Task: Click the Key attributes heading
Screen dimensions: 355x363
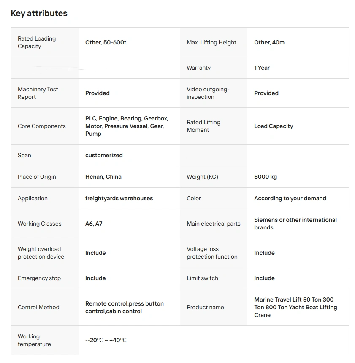Action: (x=39, y=13)
